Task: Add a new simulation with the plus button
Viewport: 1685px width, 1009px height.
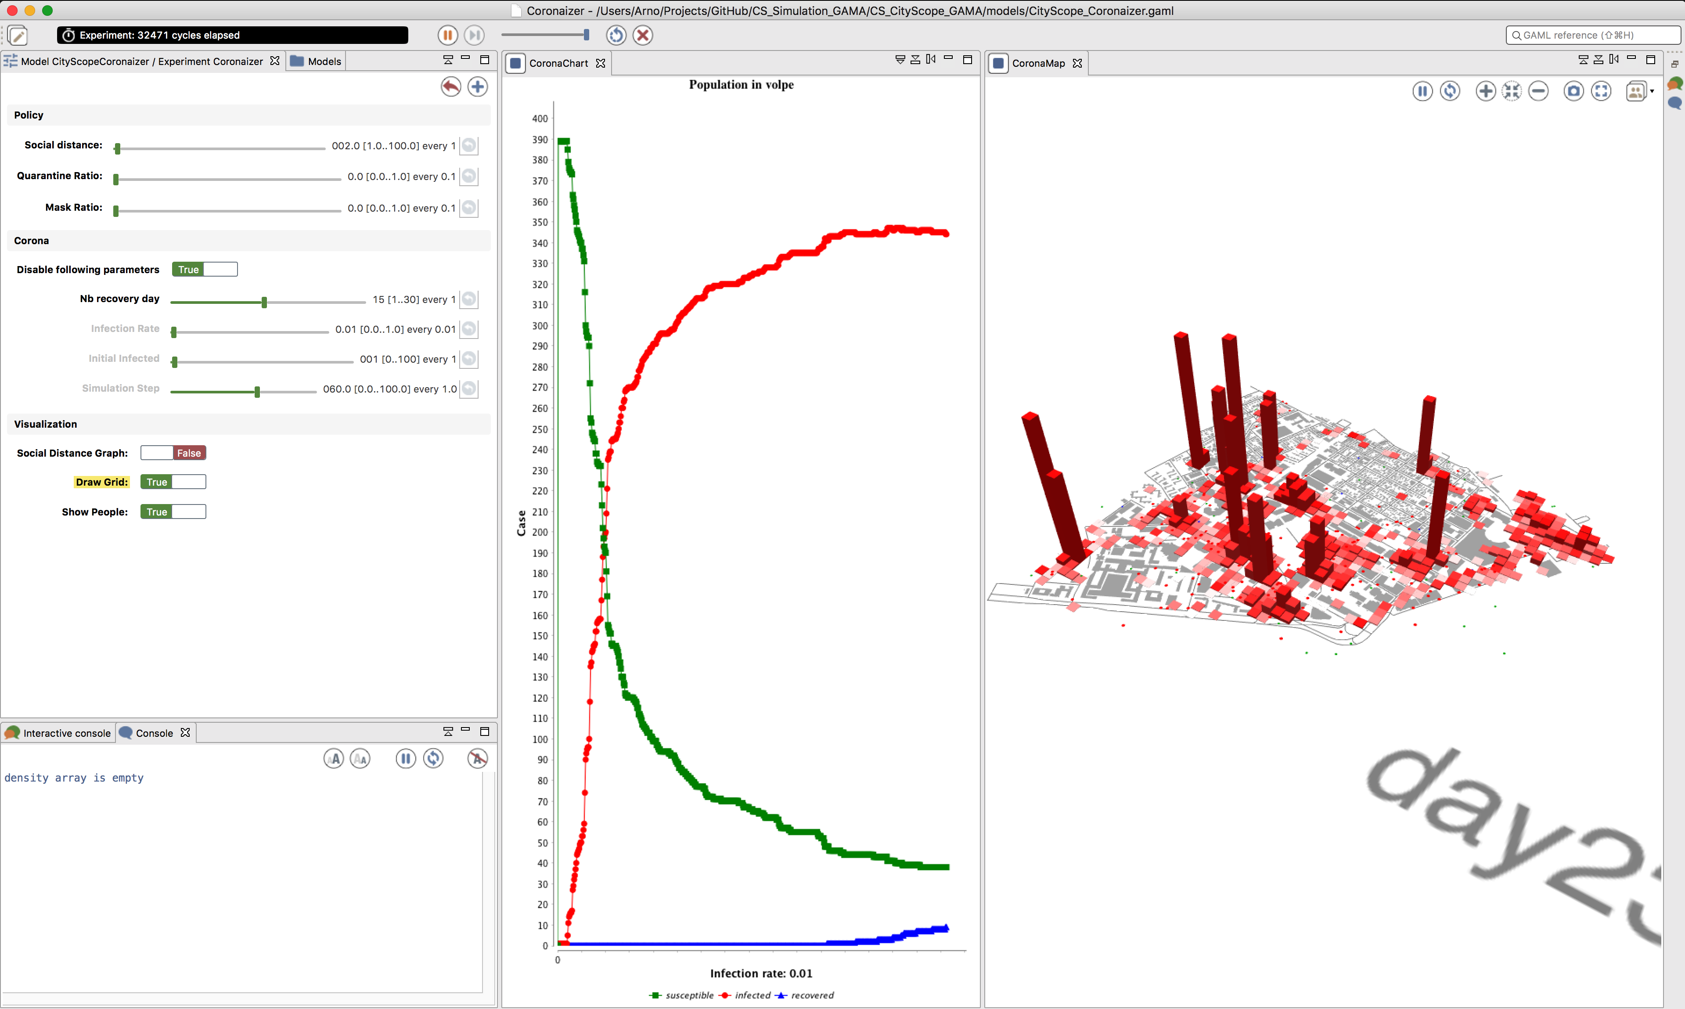Action: coord(478,87)
